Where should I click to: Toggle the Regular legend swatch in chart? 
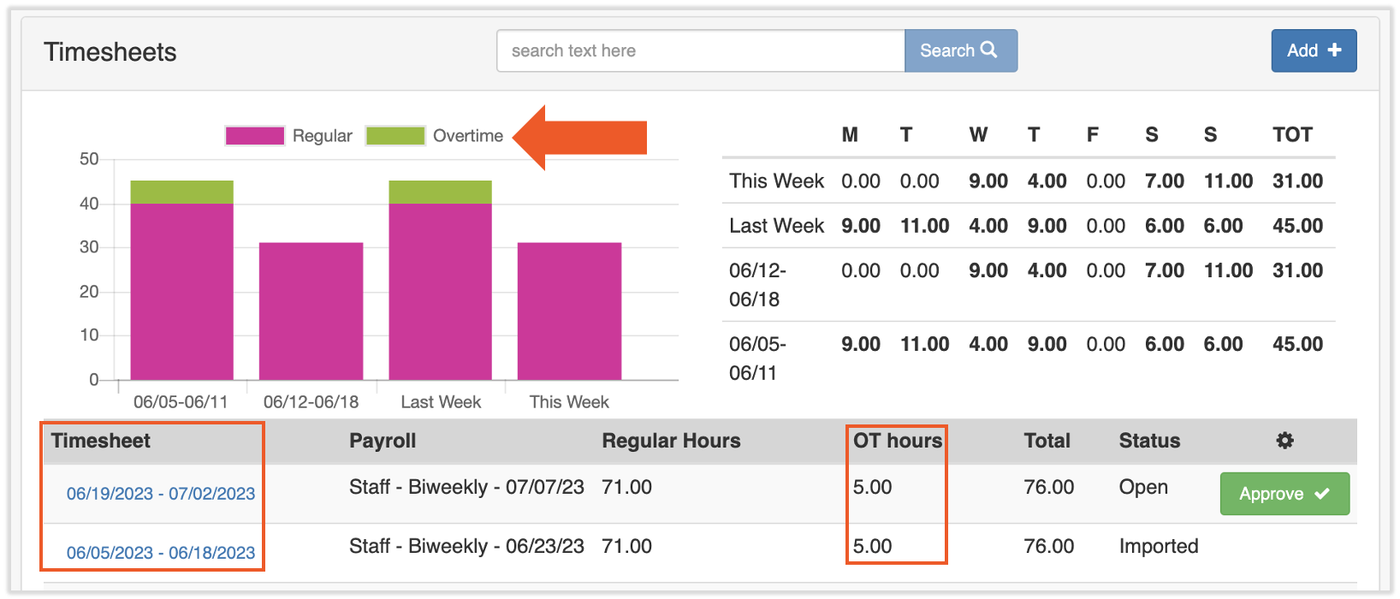tap(255, 136)
